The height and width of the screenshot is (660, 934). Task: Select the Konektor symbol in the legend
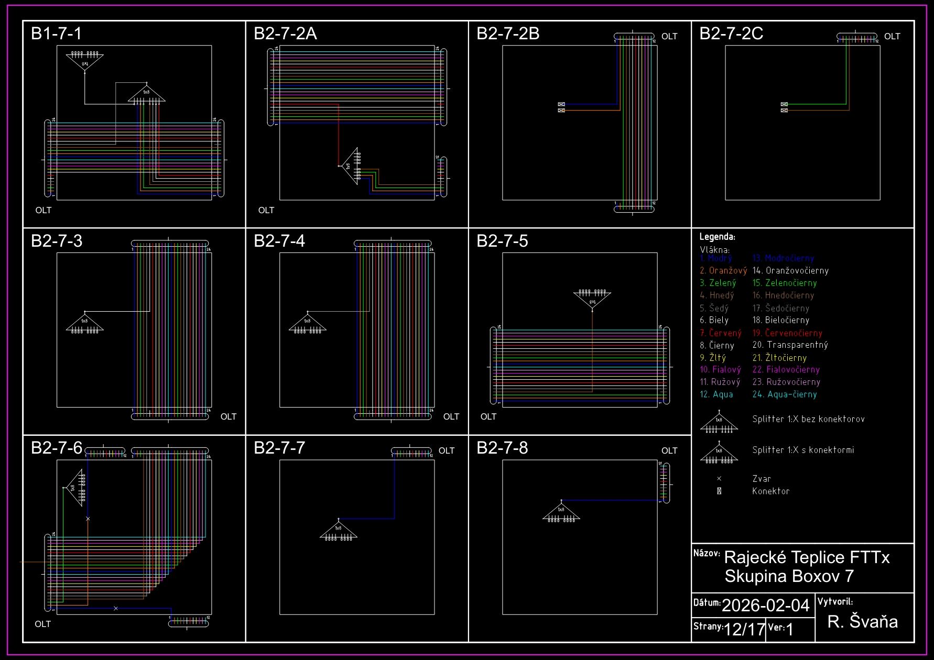[x=719, y=491]
